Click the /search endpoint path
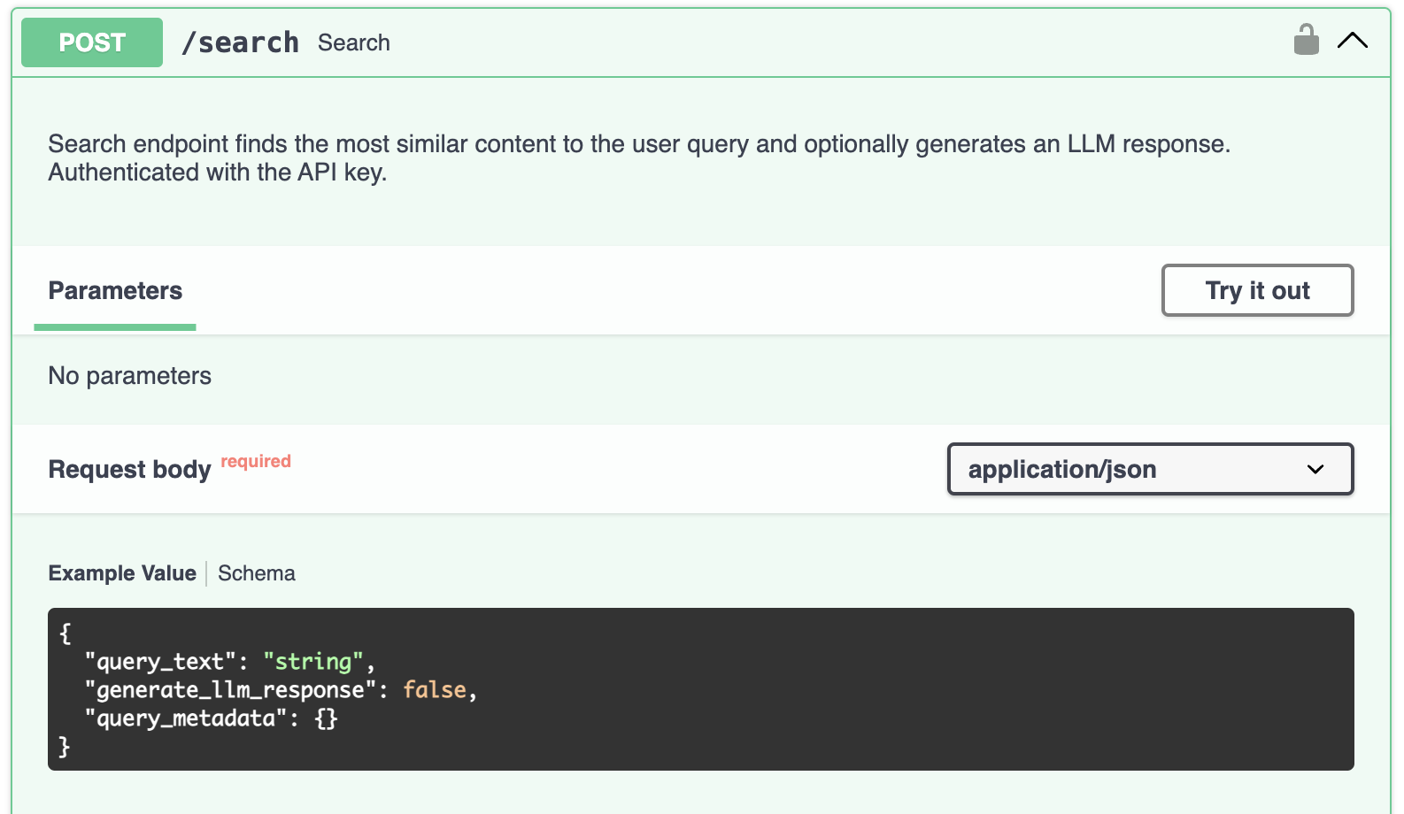Screen dimensions: 1404x814 tap(240, 42)
